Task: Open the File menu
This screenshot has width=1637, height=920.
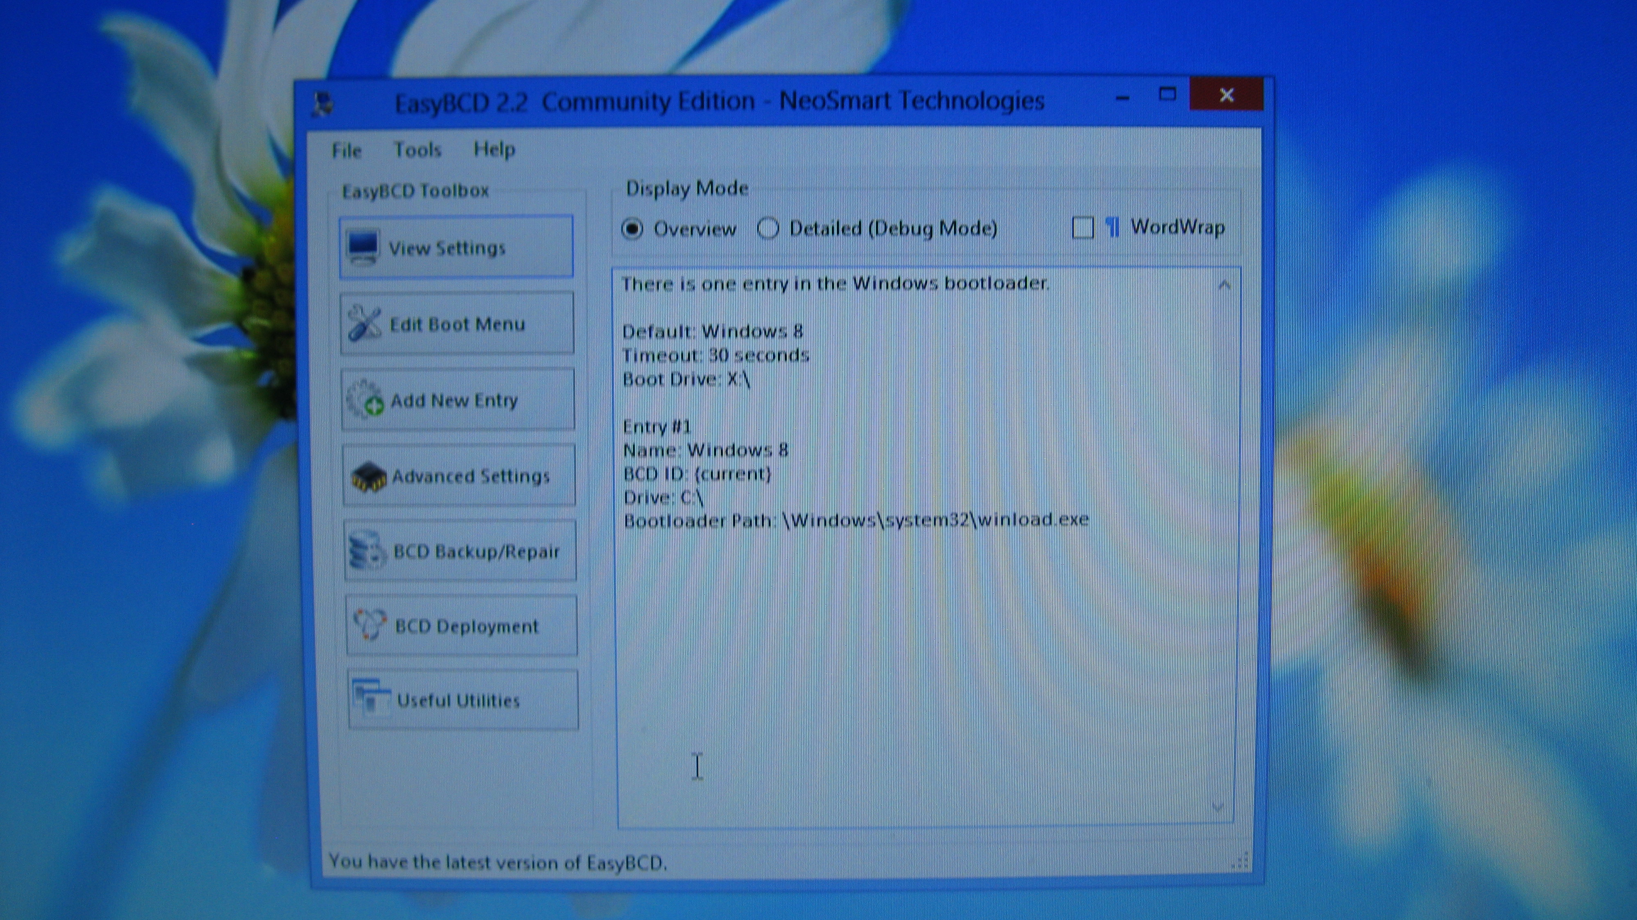Action: coord(346,151)
